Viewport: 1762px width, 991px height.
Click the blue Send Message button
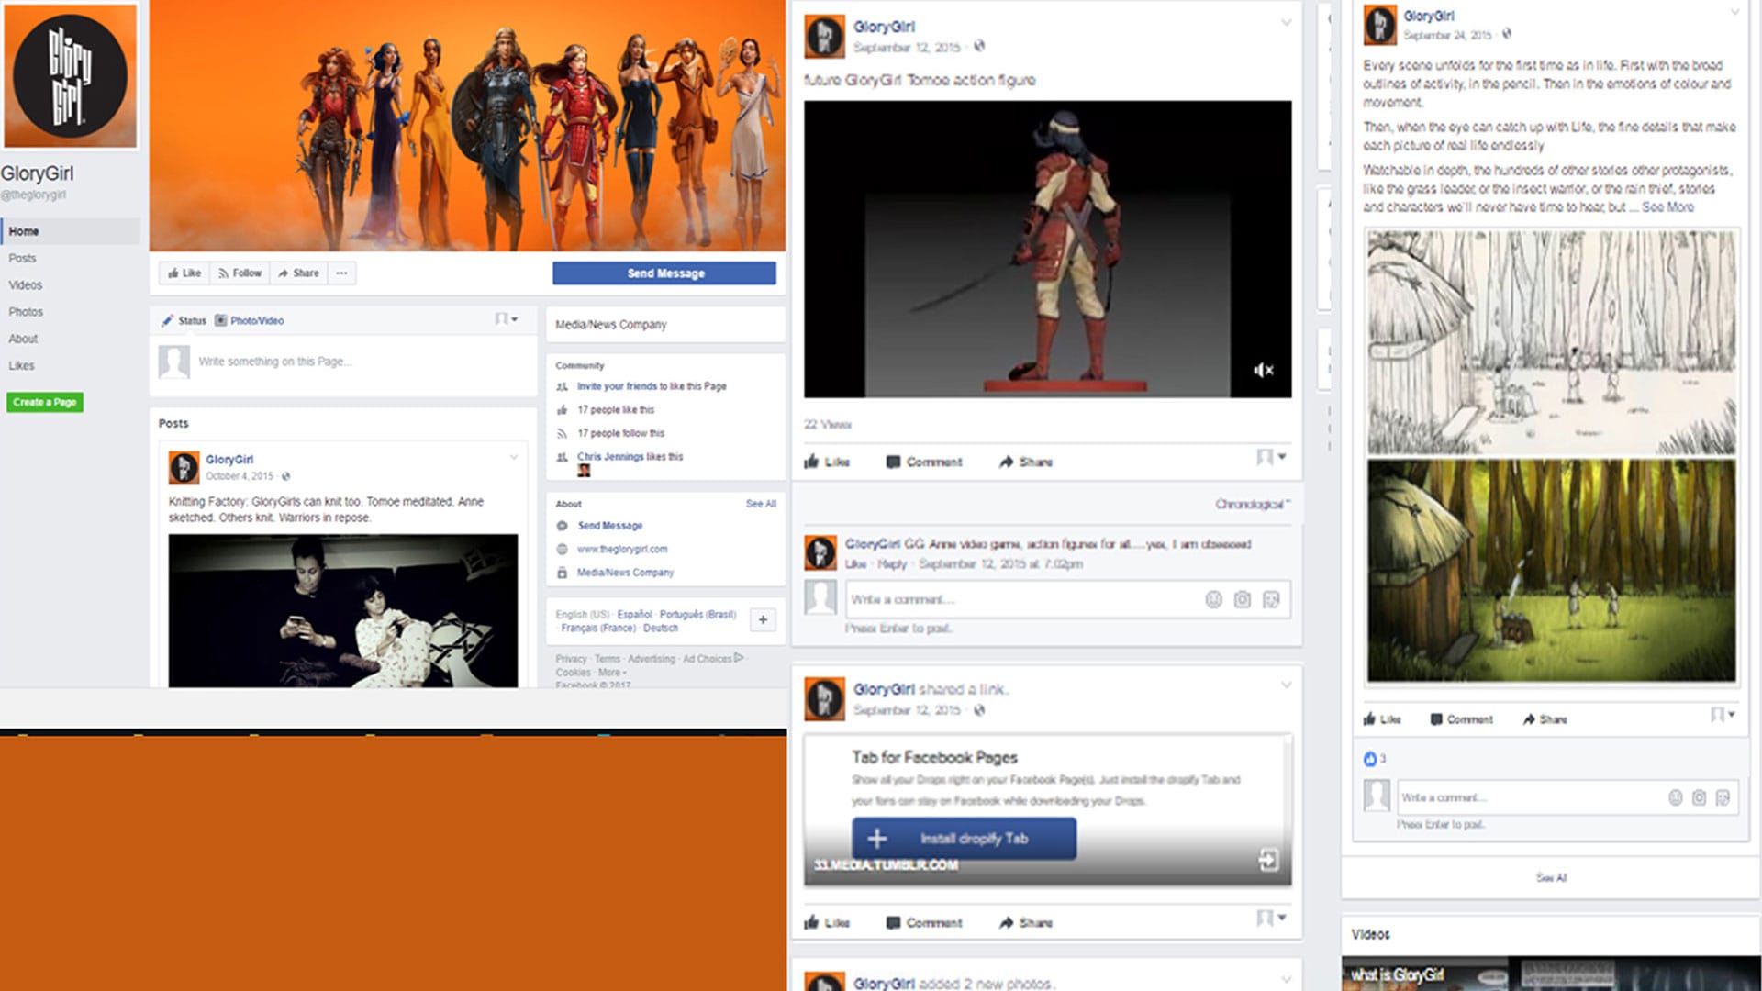(664, 273)
